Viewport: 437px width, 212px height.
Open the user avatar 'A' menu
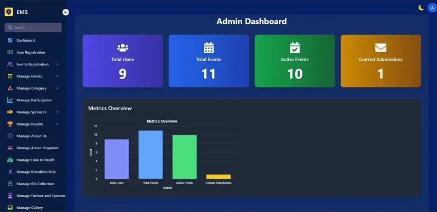[432, 8]
